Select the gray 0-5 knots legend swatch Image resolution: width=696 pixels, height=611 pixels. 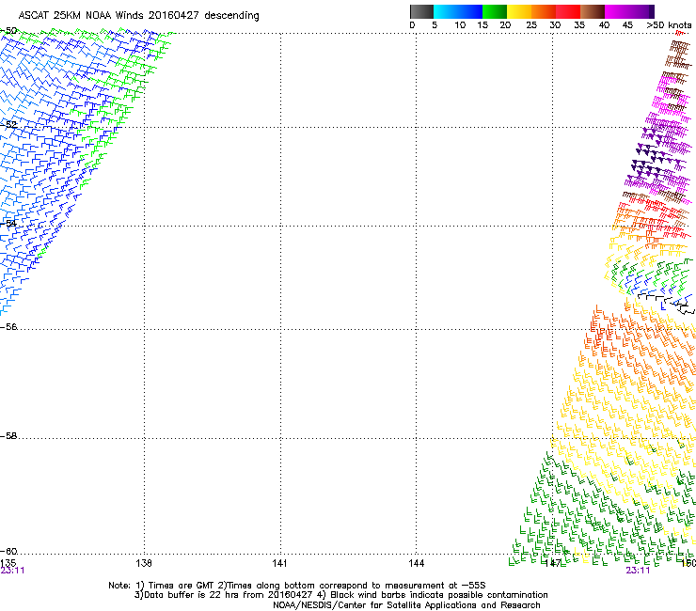point(421,11)
